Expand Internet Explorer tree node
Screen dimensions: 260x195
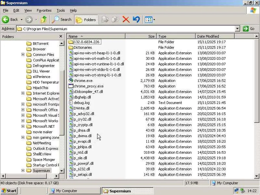tap(23, 93)
